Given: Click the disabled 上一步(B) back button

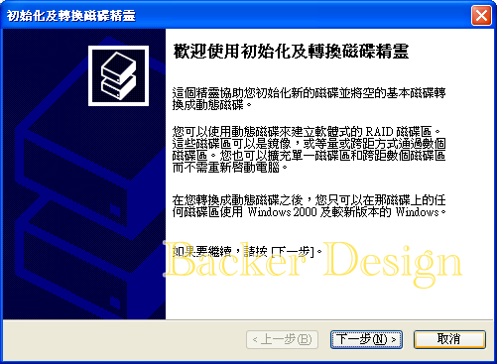Looking at the screenshot, I should (283, 339).
